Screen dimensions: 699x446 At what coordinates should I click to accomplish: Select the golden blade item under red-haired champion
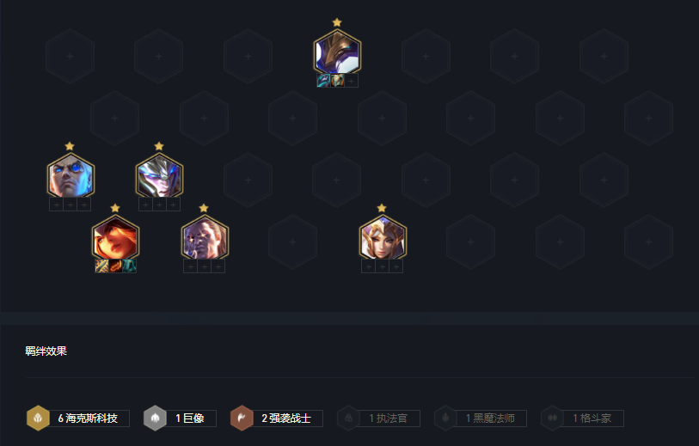point(101,266)
